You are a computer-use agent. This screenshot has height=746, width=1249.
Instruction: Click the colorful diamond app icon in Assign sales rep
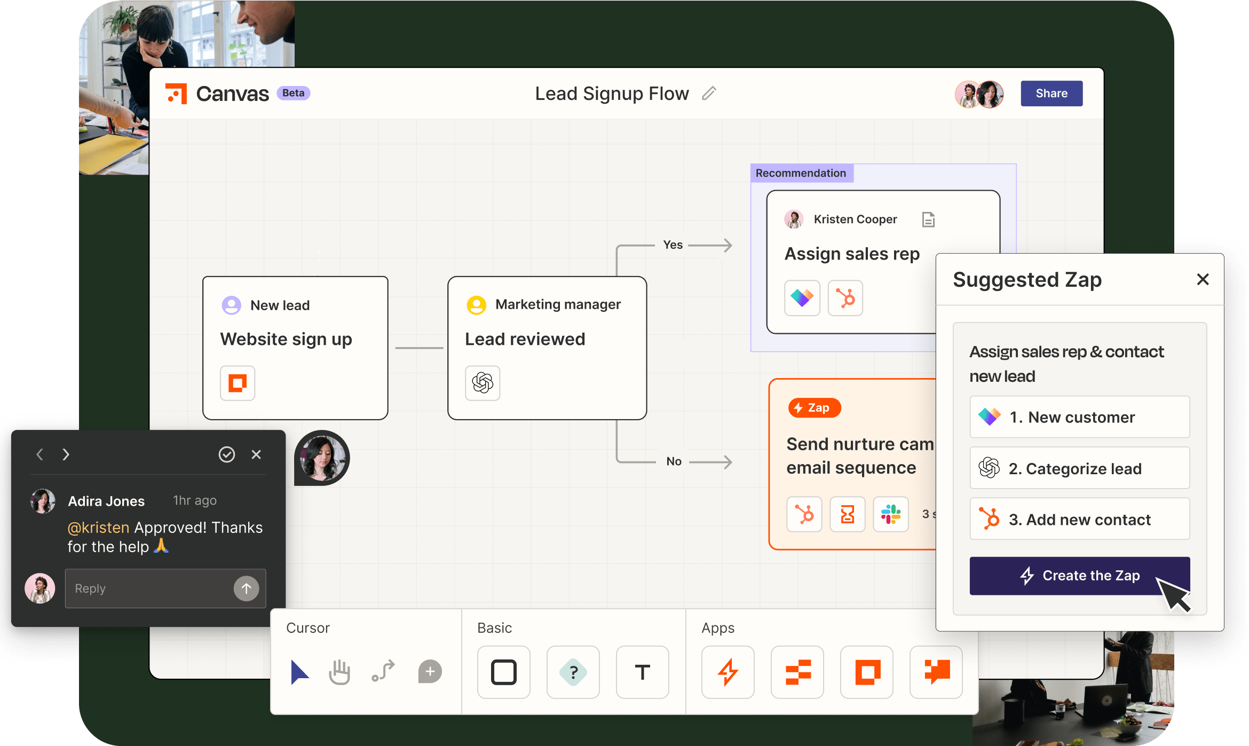[x=802, y=297]
